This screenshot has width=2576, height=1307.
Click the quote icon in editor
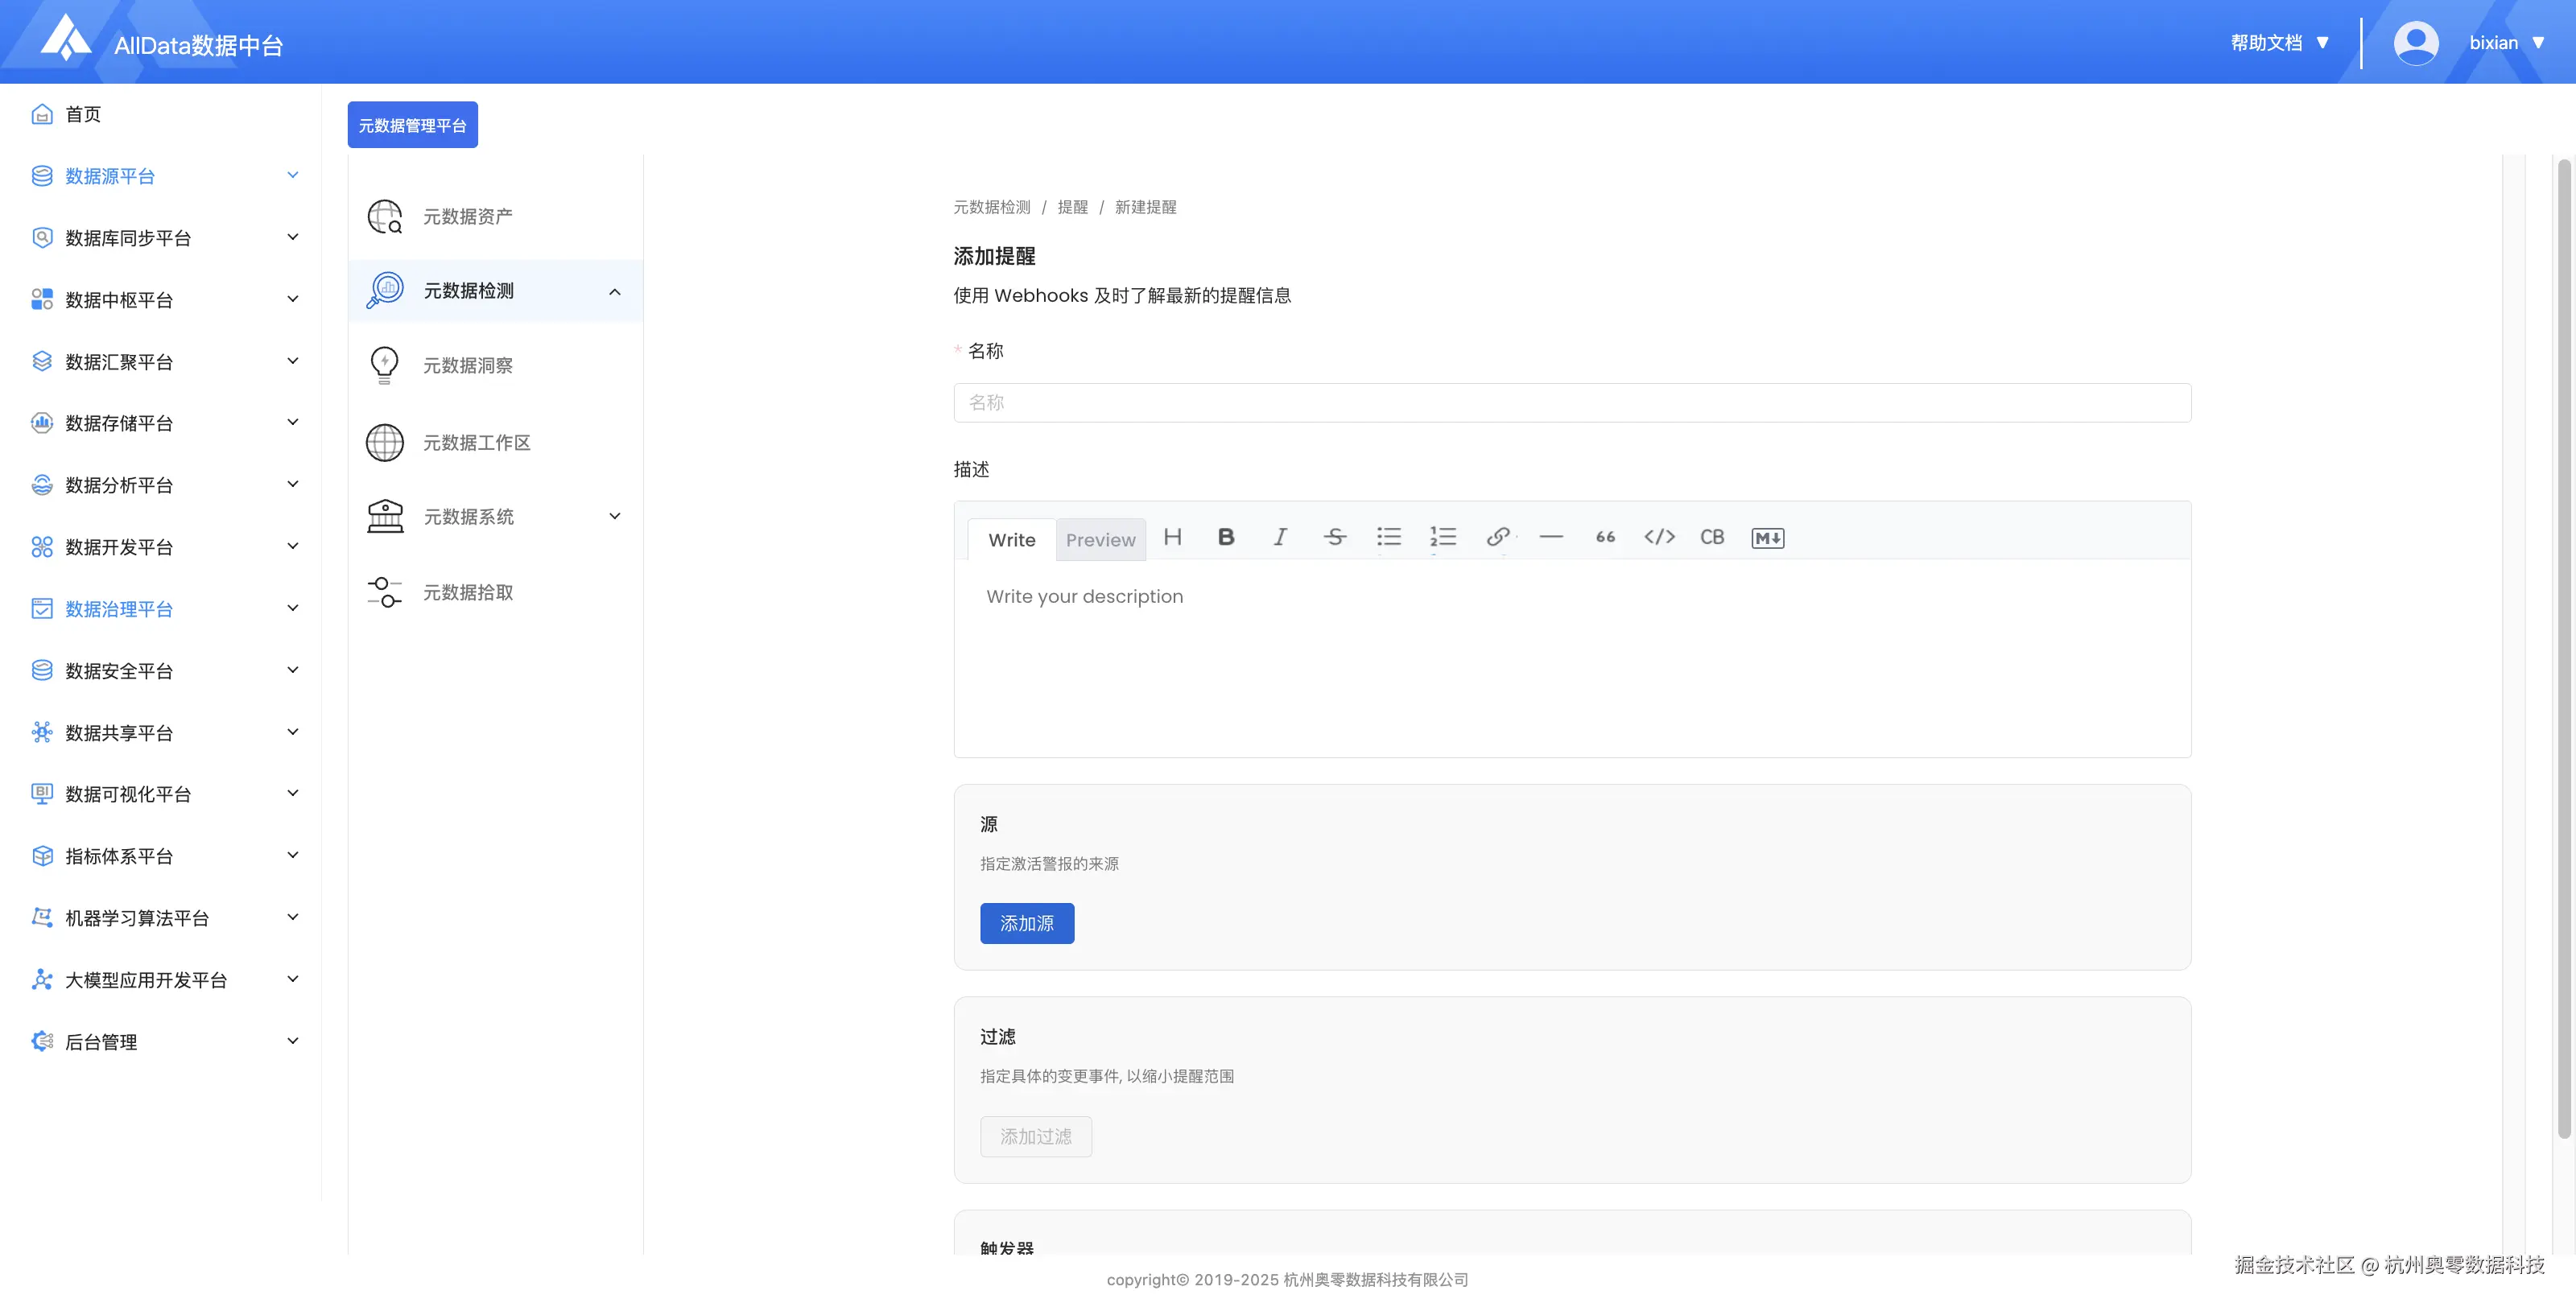coord(1605,537)
